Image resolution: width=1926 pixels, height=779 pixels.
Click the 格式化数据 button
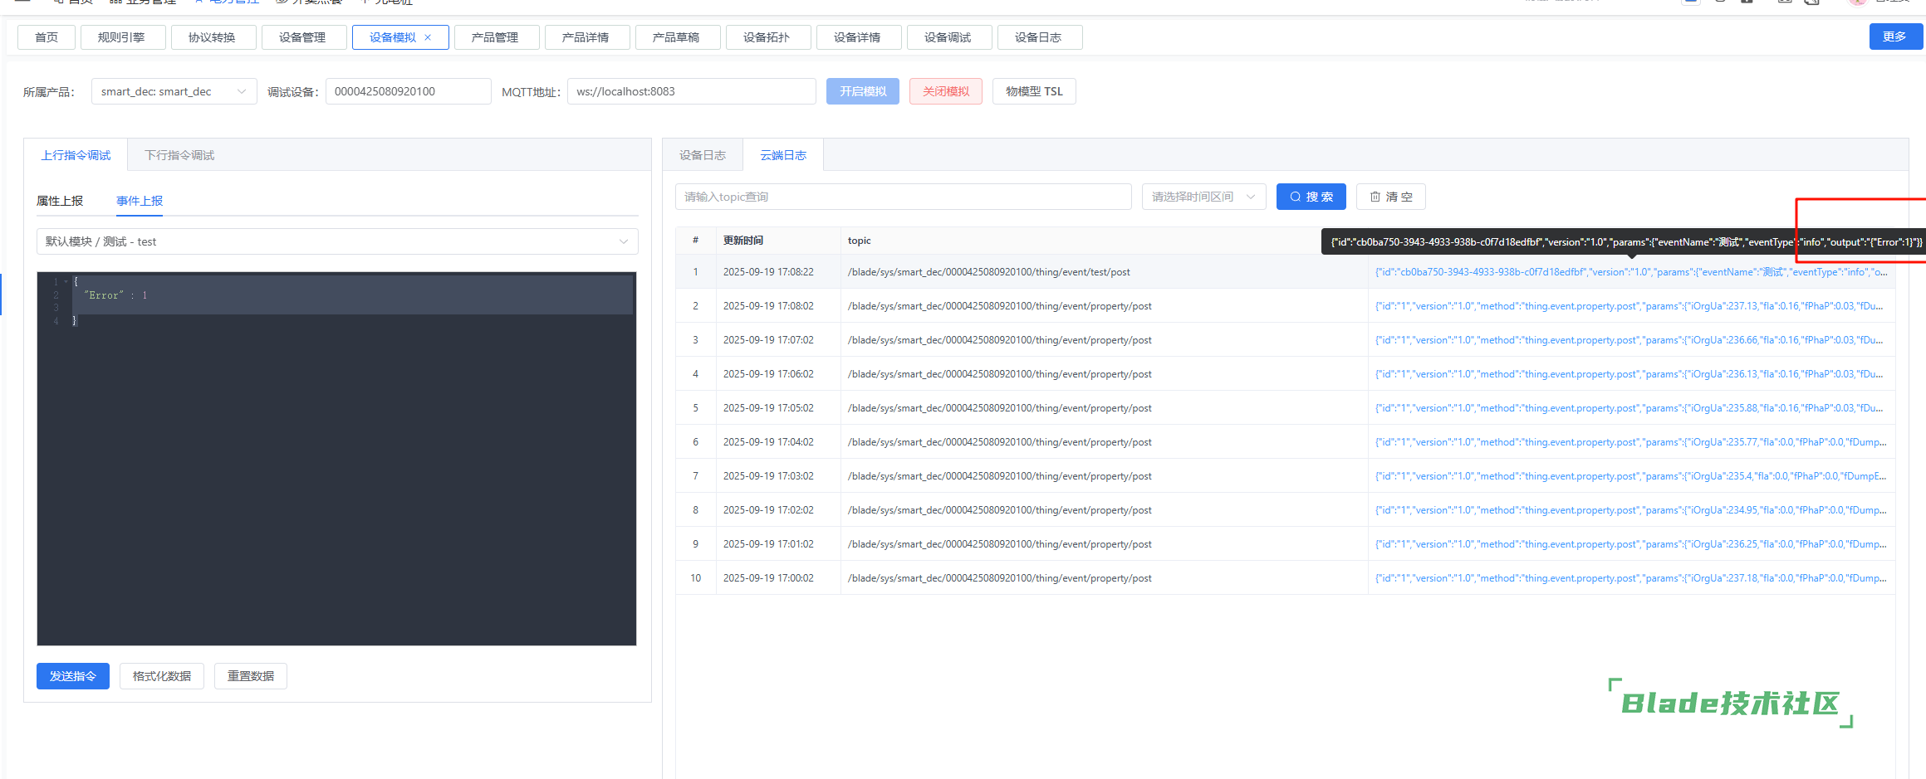(x=162, y=676)
